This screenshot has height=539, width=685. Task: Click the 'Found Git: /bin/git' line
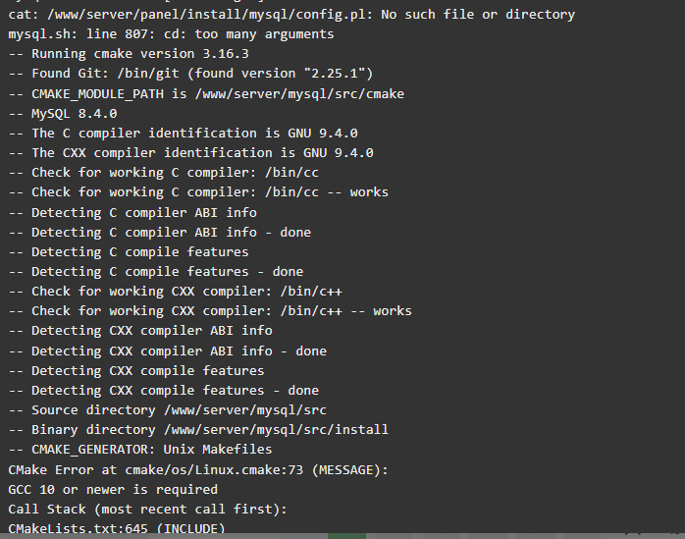(x=190, y=73)
